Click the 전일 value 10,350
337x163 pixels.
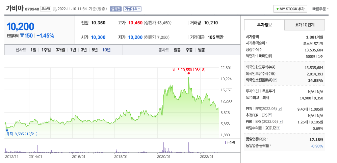pyautogui.click(x=98, y=23)
